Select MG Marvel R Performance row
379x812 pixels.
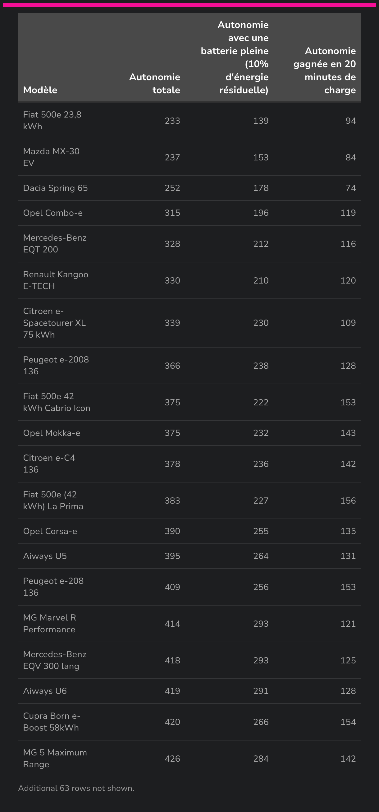pos(189,624)
